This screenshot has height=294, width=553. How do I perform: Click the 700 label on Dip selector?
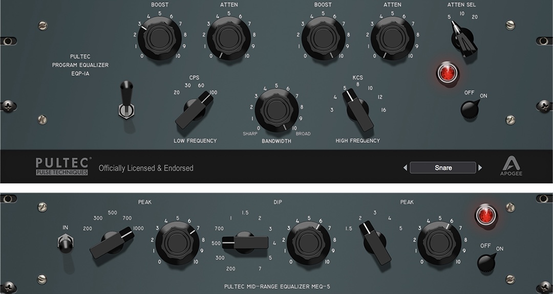point(219,229)
